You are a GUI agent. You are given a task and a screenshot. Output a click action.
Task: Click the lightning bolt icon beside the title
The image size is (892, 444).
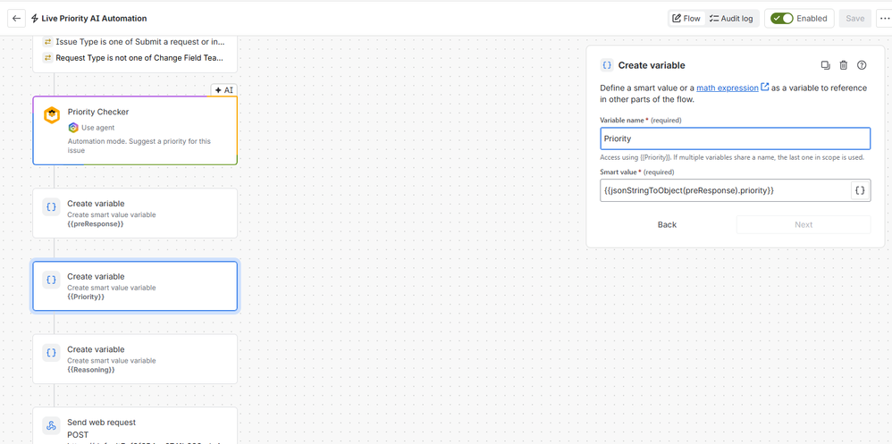click(x=35, y=18)
